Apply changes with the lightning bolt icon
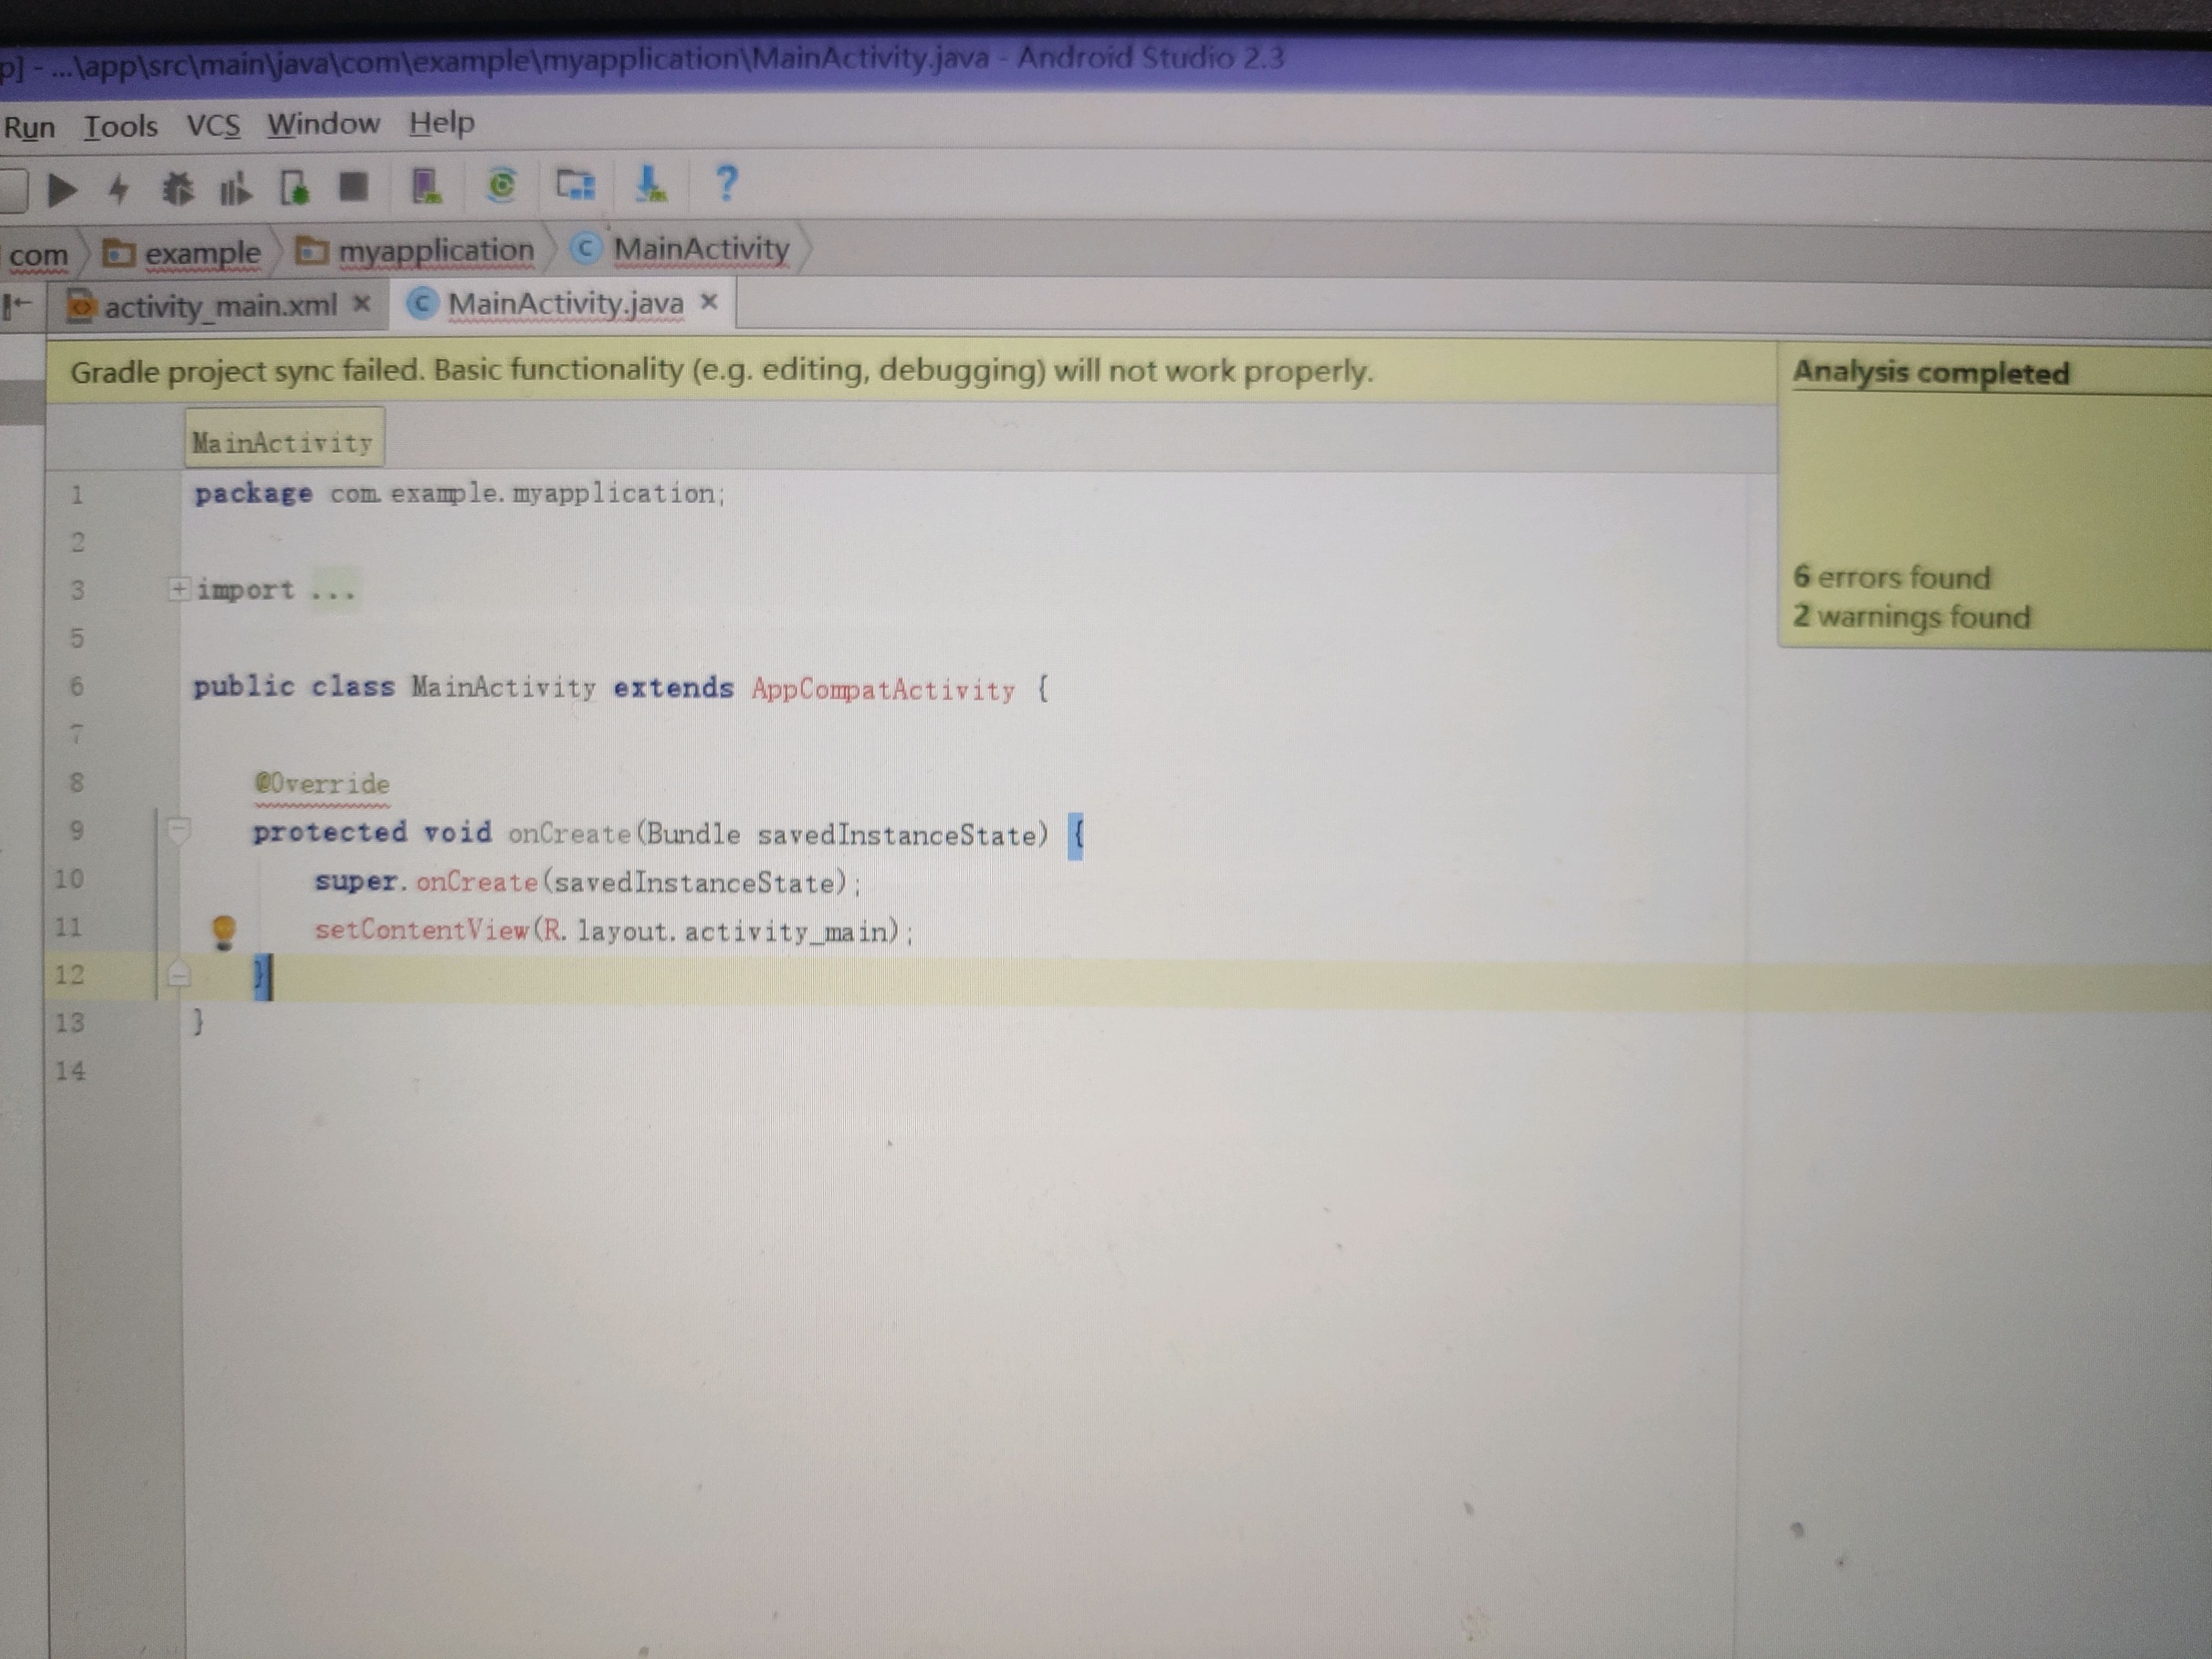This screenshot has height=1659, width=2212. pyautogui.click(x=119, y=188)
